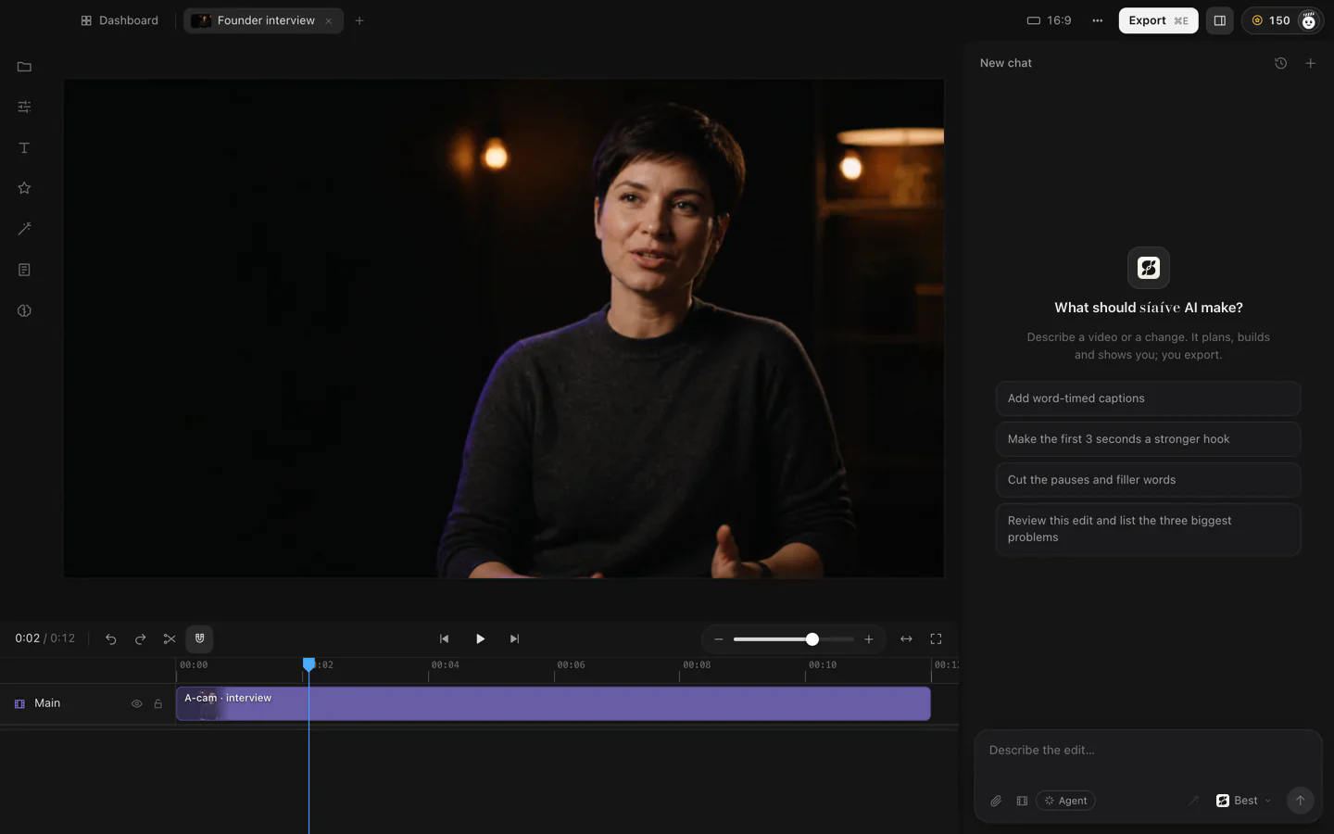Choose Review this edit and list problems suggestion
Image resolution: width=1334 pixels, height=834 pixels.
point(1148,529)
